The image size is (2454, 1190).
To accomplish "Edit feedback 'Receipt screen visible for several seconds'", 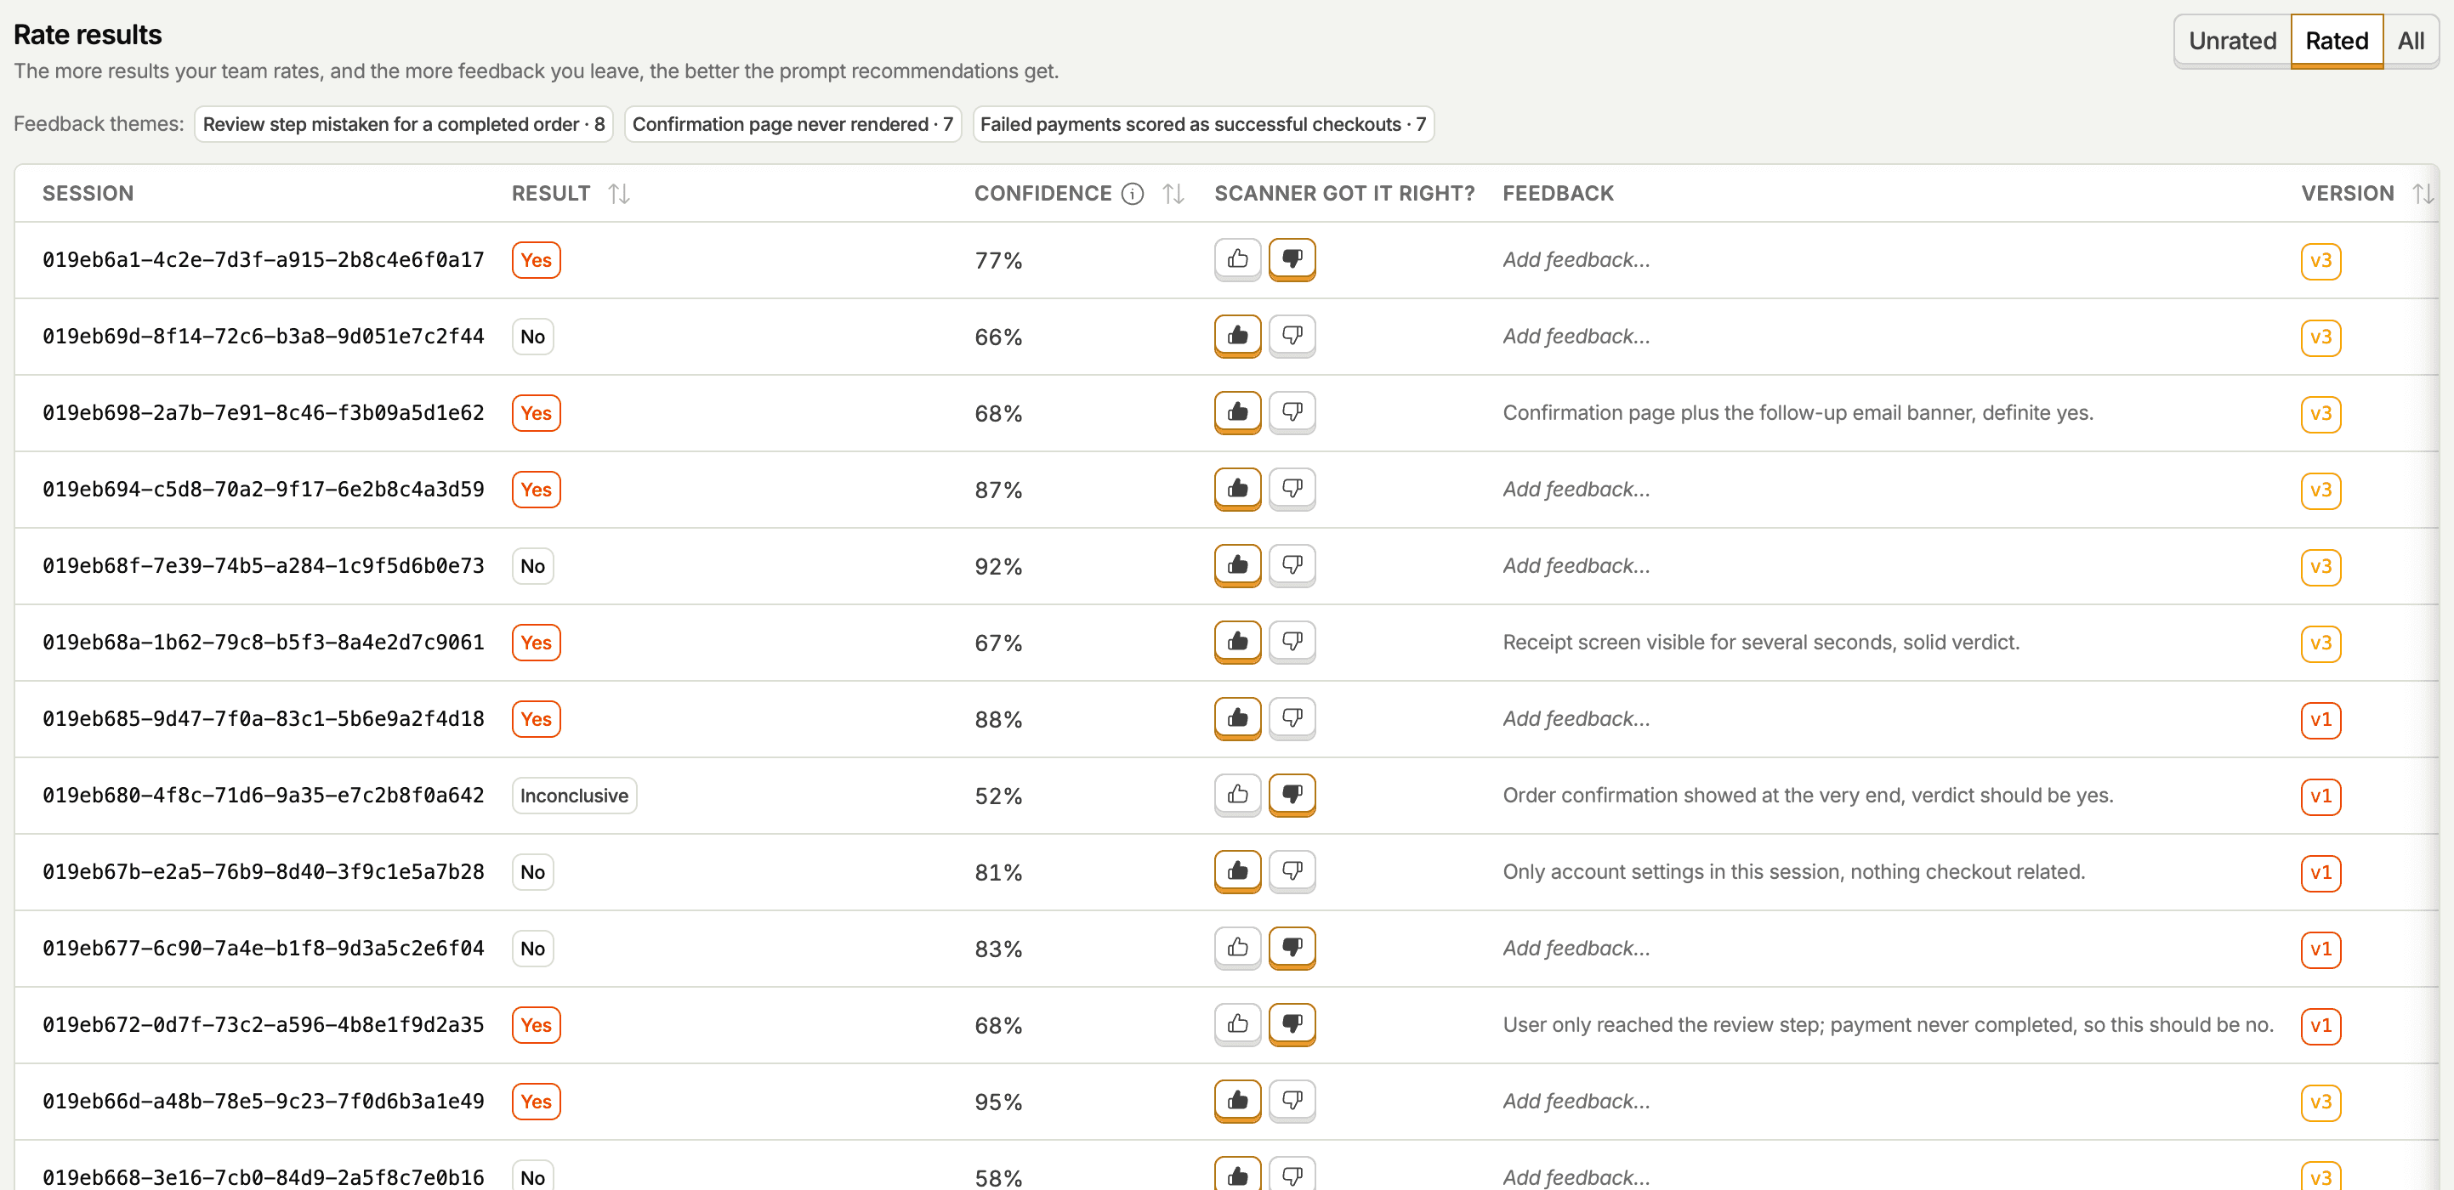I will click(1760, 643).
